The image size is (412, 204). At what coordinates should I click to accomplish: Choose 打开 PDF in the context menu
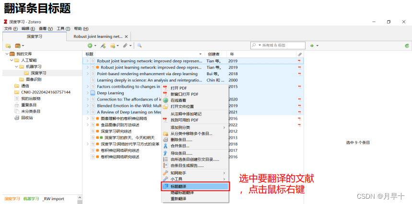point(195,88)
